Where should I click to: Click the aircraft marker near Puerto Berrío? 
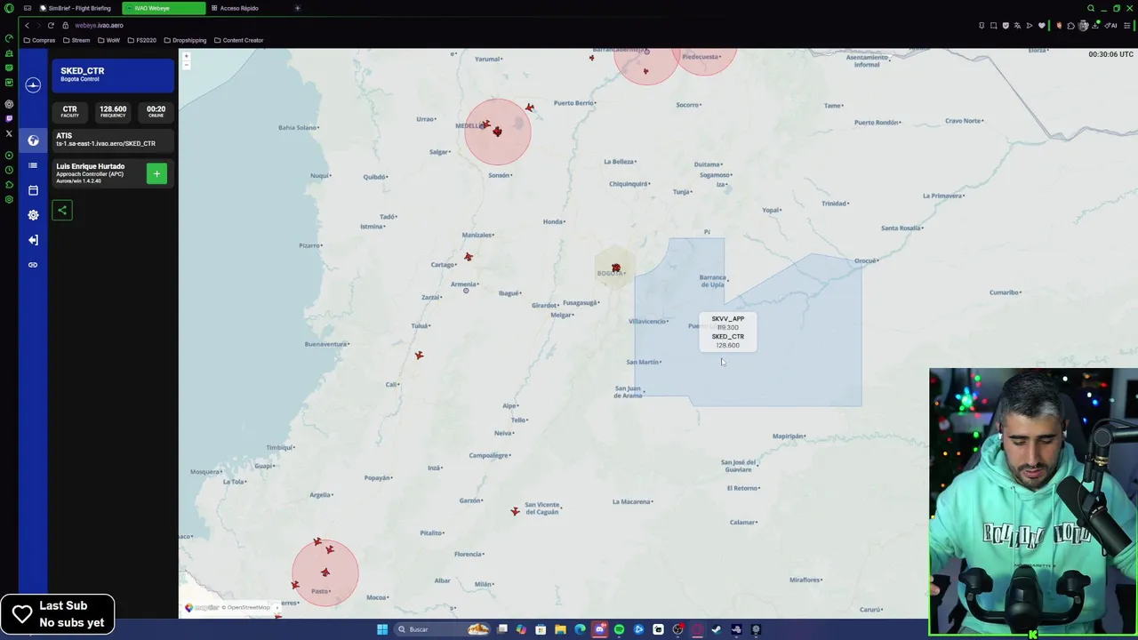tap(530, 108)
